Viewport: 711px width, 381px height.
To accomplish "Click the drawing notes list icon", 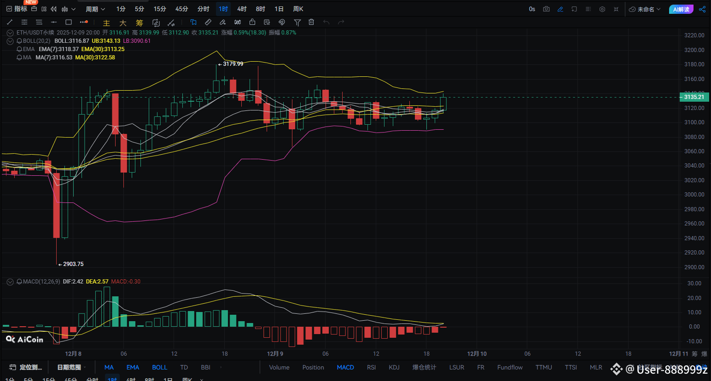I will tap(267, 22).
